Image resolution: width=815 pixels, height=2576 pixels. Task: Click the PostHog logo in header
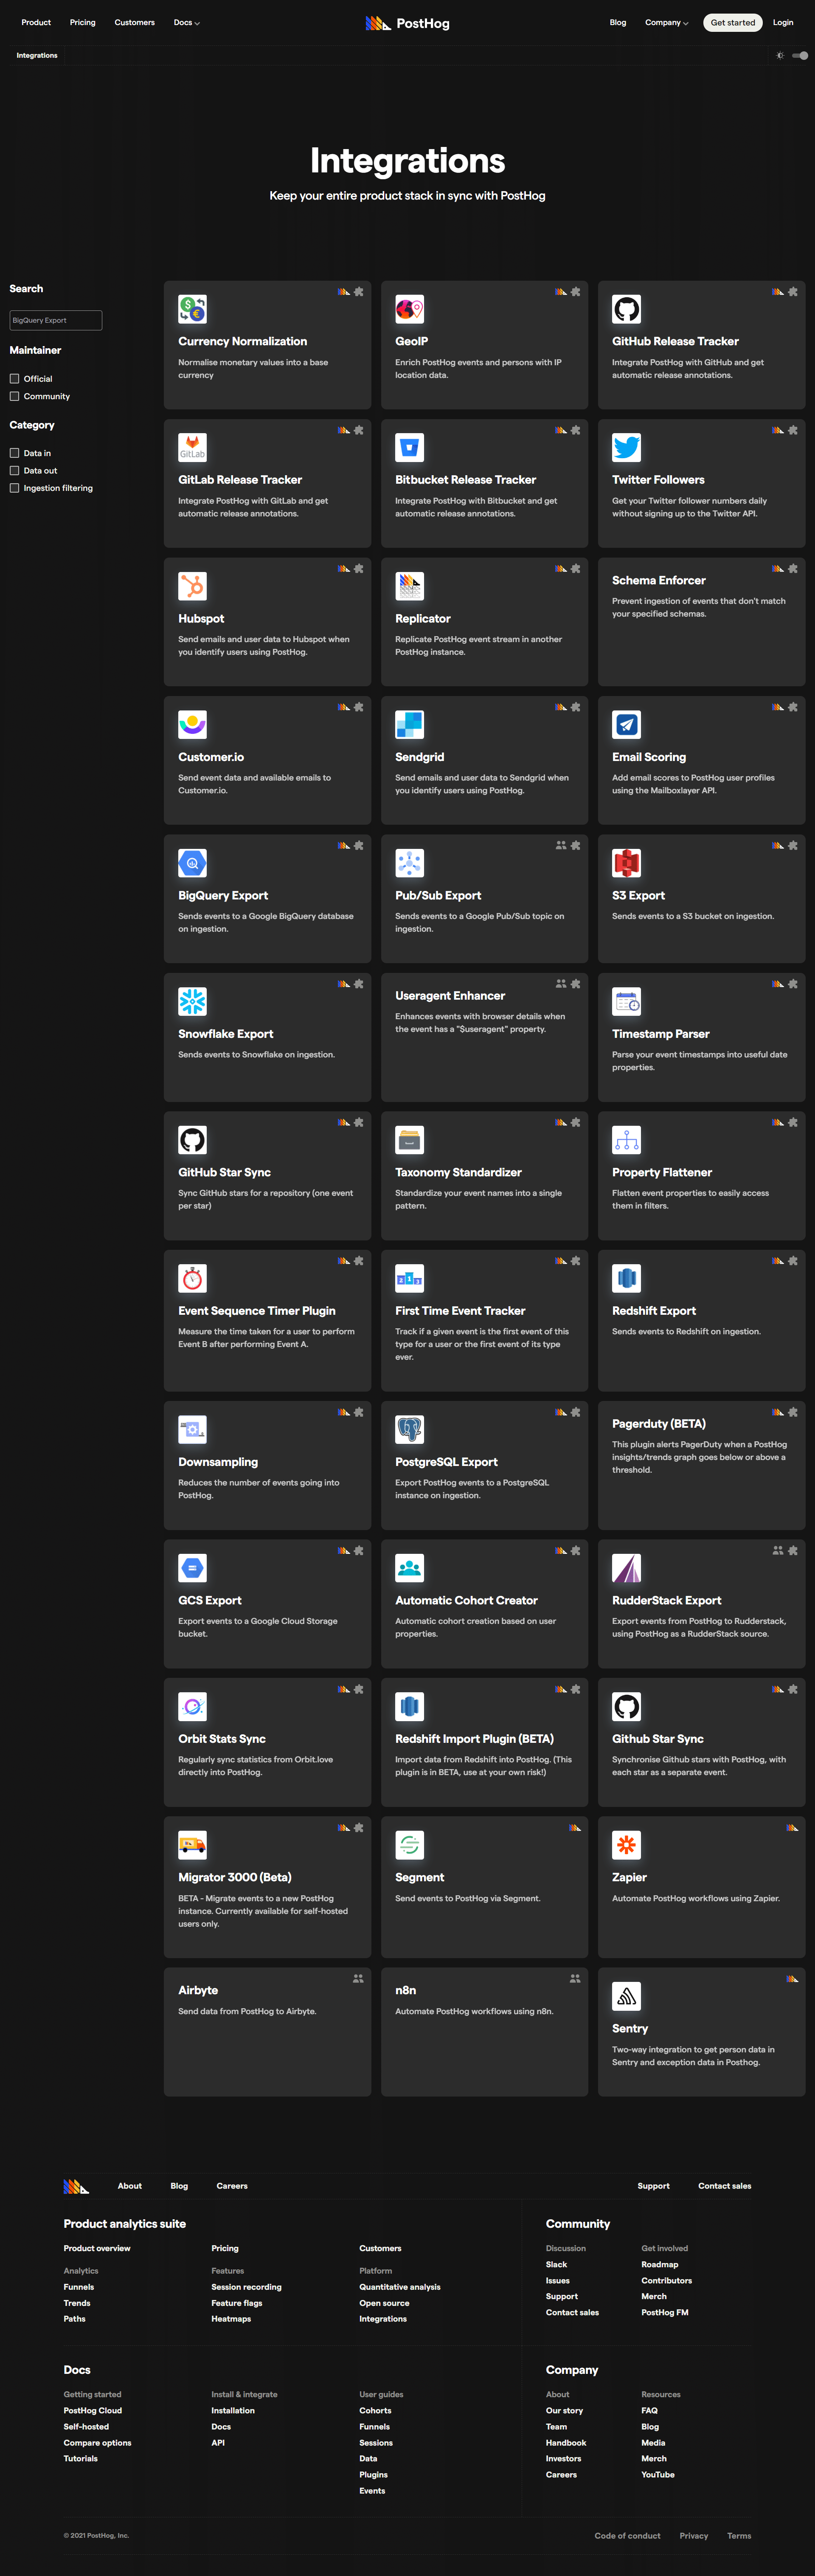[407, 23]
